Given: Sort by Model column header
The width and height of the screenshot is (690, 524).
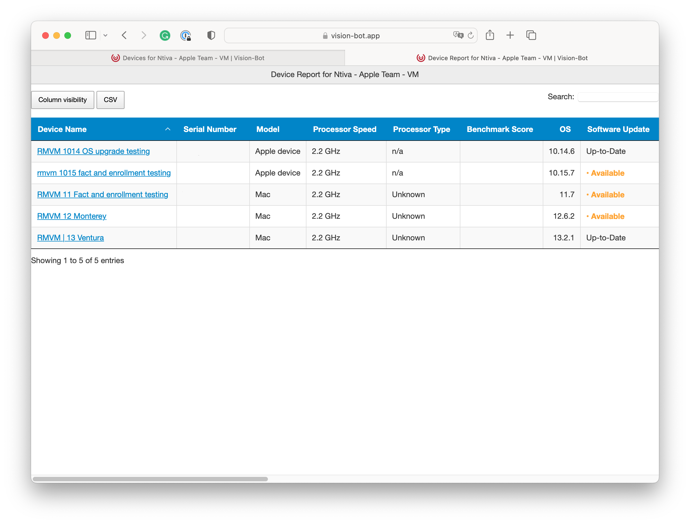Looking at the screenshot, I should coord(278,129).
